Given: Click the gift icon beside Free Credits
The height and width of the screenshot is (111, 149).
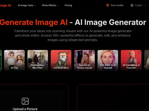Looking at the screenshot, I should [x=108, y=5].
